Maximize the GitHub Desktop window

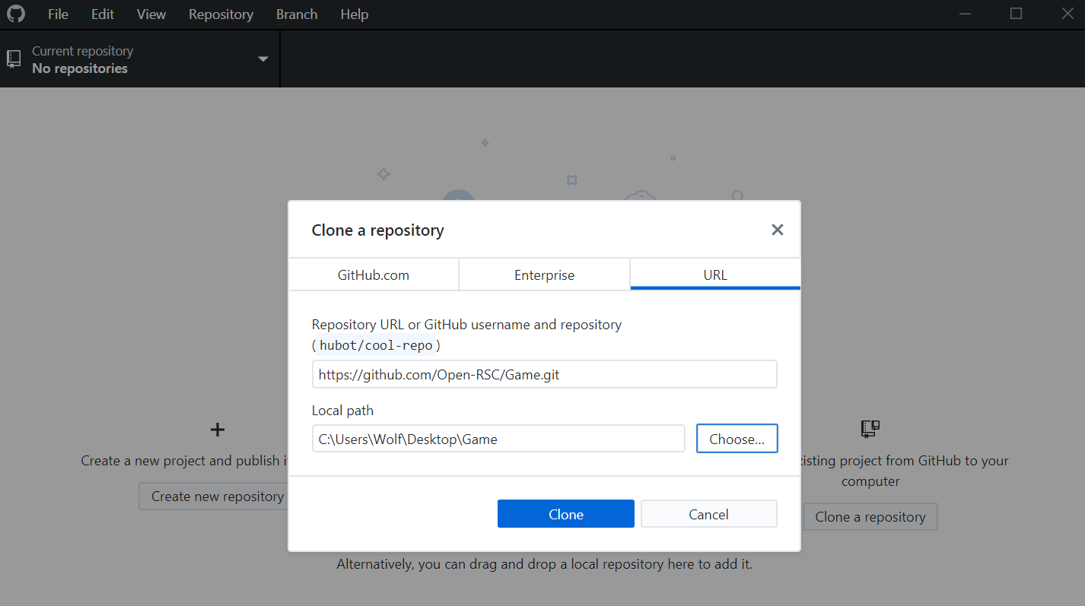point(1016,14)
